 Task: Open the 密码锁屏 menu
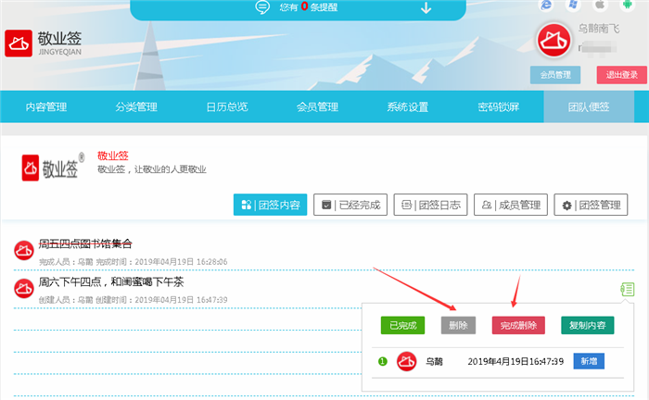click(x=499, y=107)
